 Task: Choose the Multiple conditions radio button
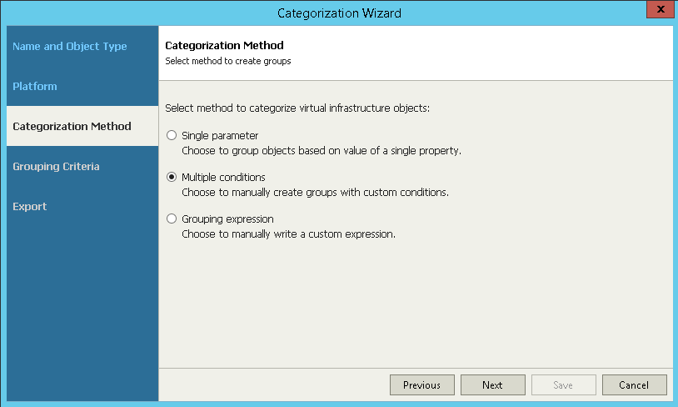tap(172, 177)
